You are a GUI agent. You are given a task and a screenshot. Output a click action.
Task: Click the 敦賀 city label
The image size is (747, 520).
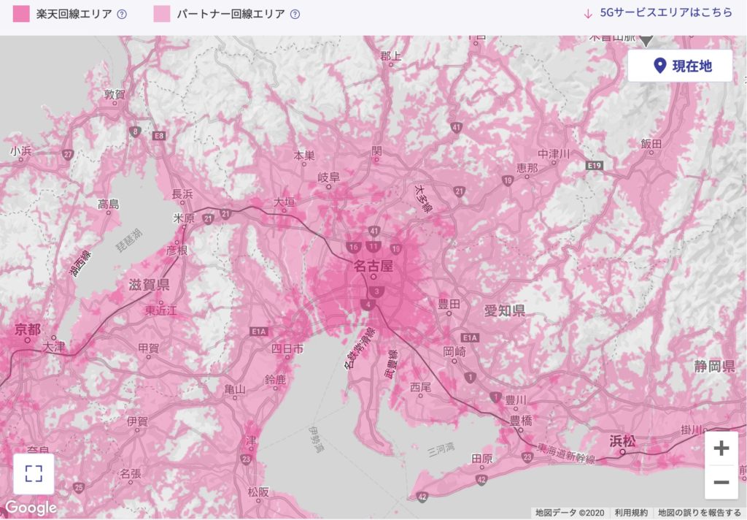(x=115, y=94)
